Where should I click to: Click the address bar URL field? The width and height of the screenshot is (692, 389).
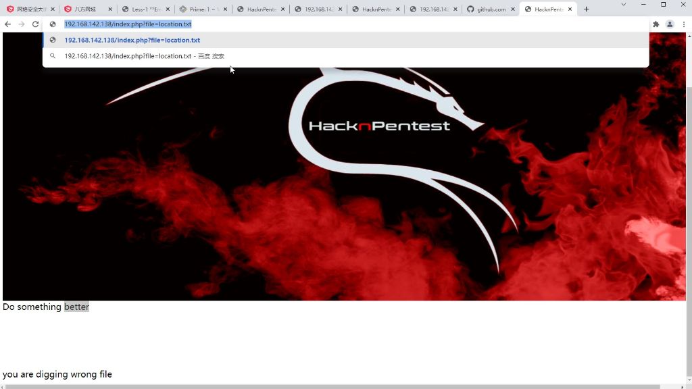345,24
